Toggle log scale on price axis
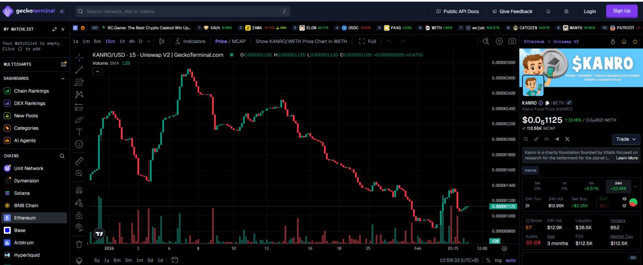The image size is (643, 265). click(x=498, y=260)
